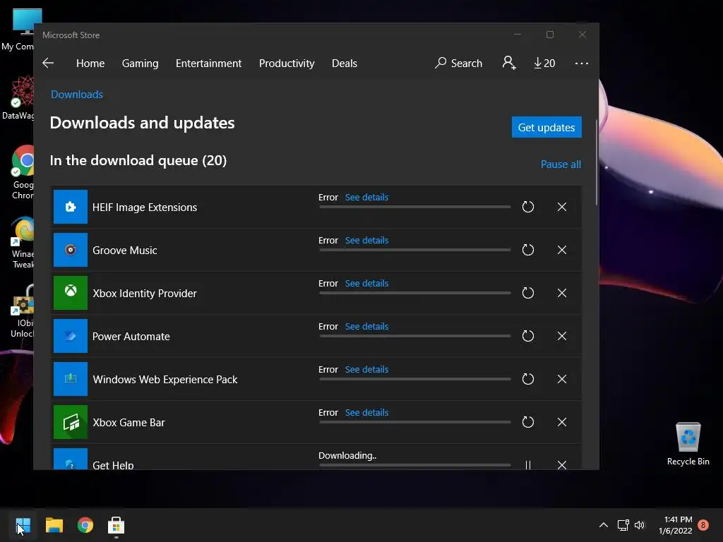Switch to the Productivity tab
723x542 pixels.
[x=287, y=63]
